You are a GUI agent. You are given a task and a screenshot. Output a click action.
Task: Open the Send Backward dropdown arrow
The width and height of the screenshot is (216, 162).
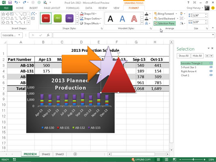(178, 19)
